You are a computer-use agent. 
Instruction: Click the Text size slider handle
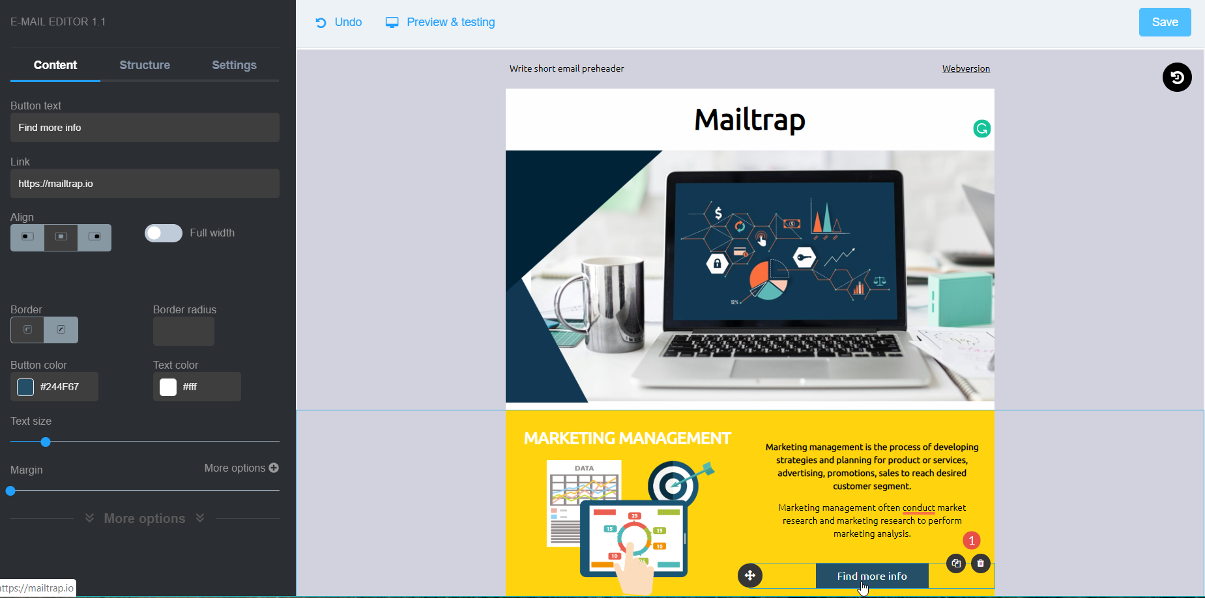[46, 442]
